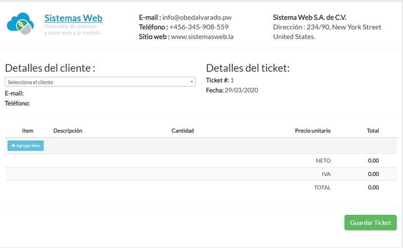Click the address 234/90, New York Street
The height and width of the screenshot is (248, 403).
tap(344, 27)
